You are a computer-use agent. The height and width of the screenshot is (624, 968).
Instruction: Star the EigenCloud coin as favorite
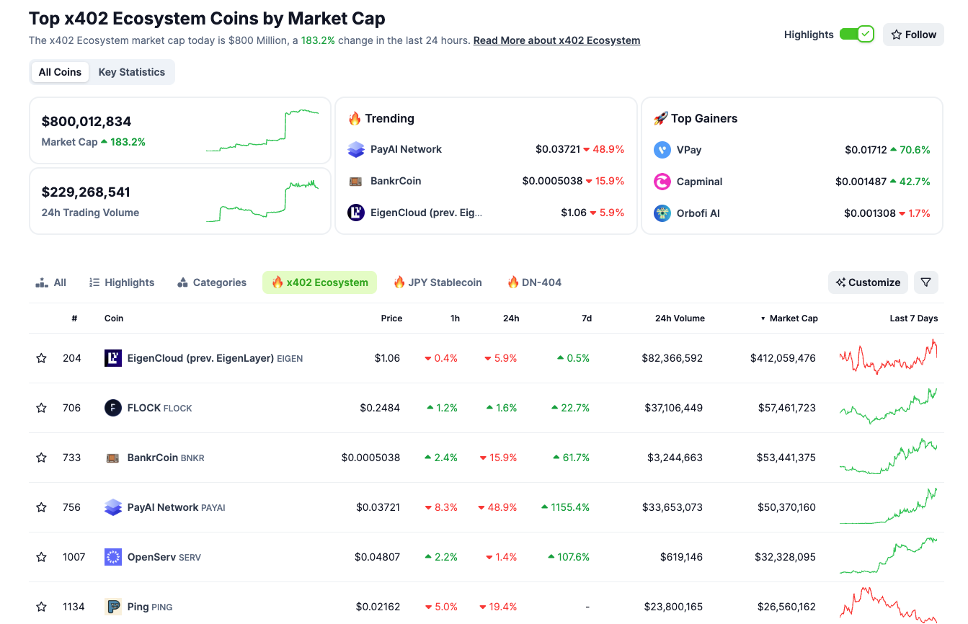pyautogui.click(x=42, y=358)
